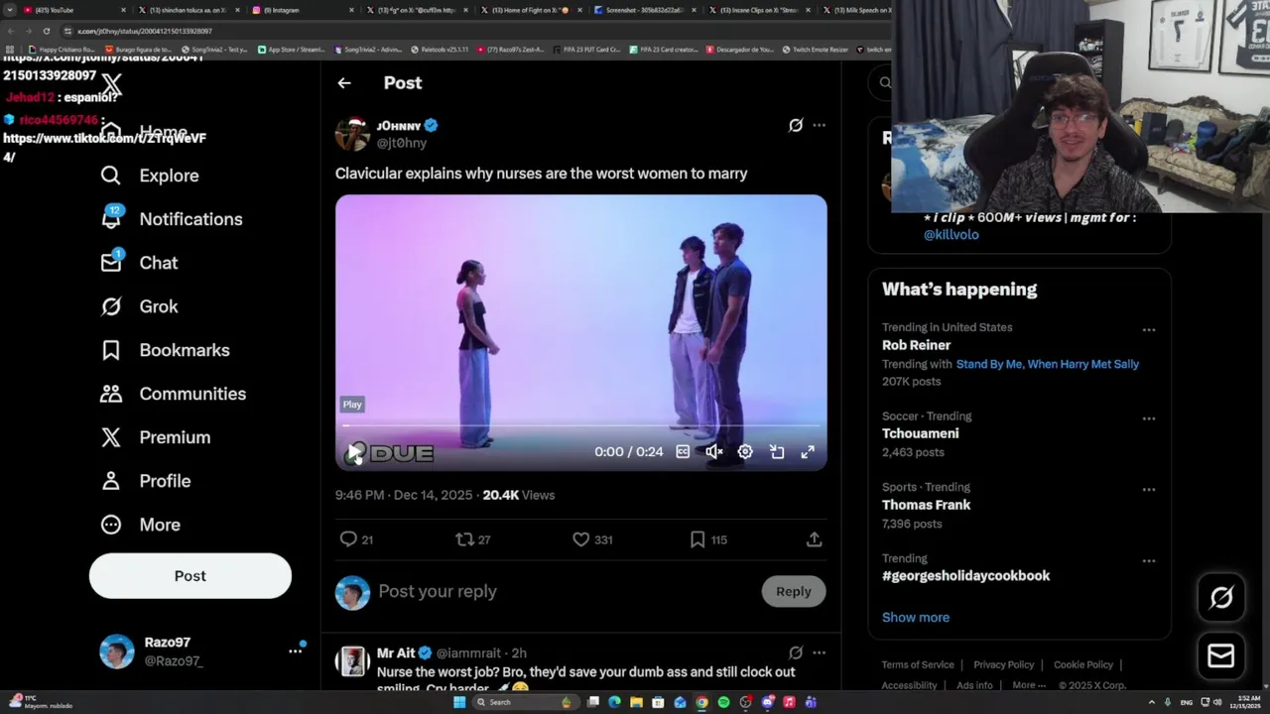Go to Profile in the sidebar

tap(145, 481)
